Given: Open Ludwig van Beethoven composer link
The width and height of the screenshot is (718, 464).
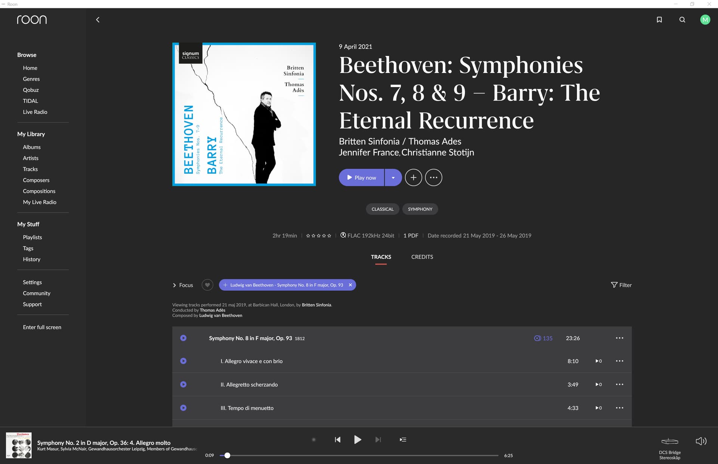Looking at the screenshot, I should click(221, 315).
